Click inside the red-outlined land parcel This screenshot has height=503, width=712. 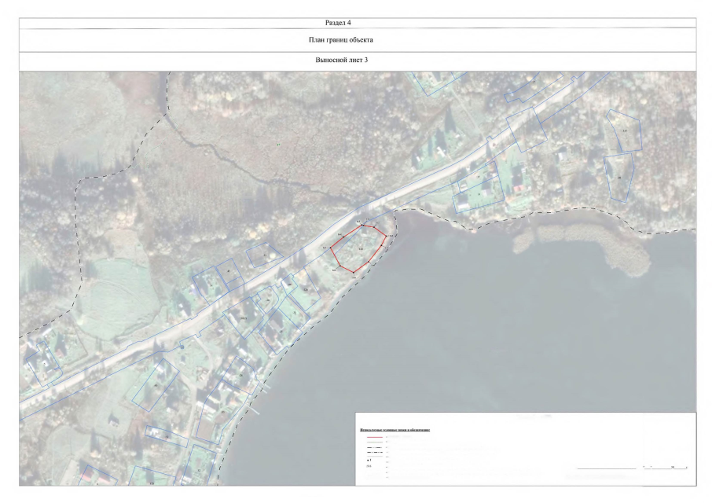click(x=359, y=249)
